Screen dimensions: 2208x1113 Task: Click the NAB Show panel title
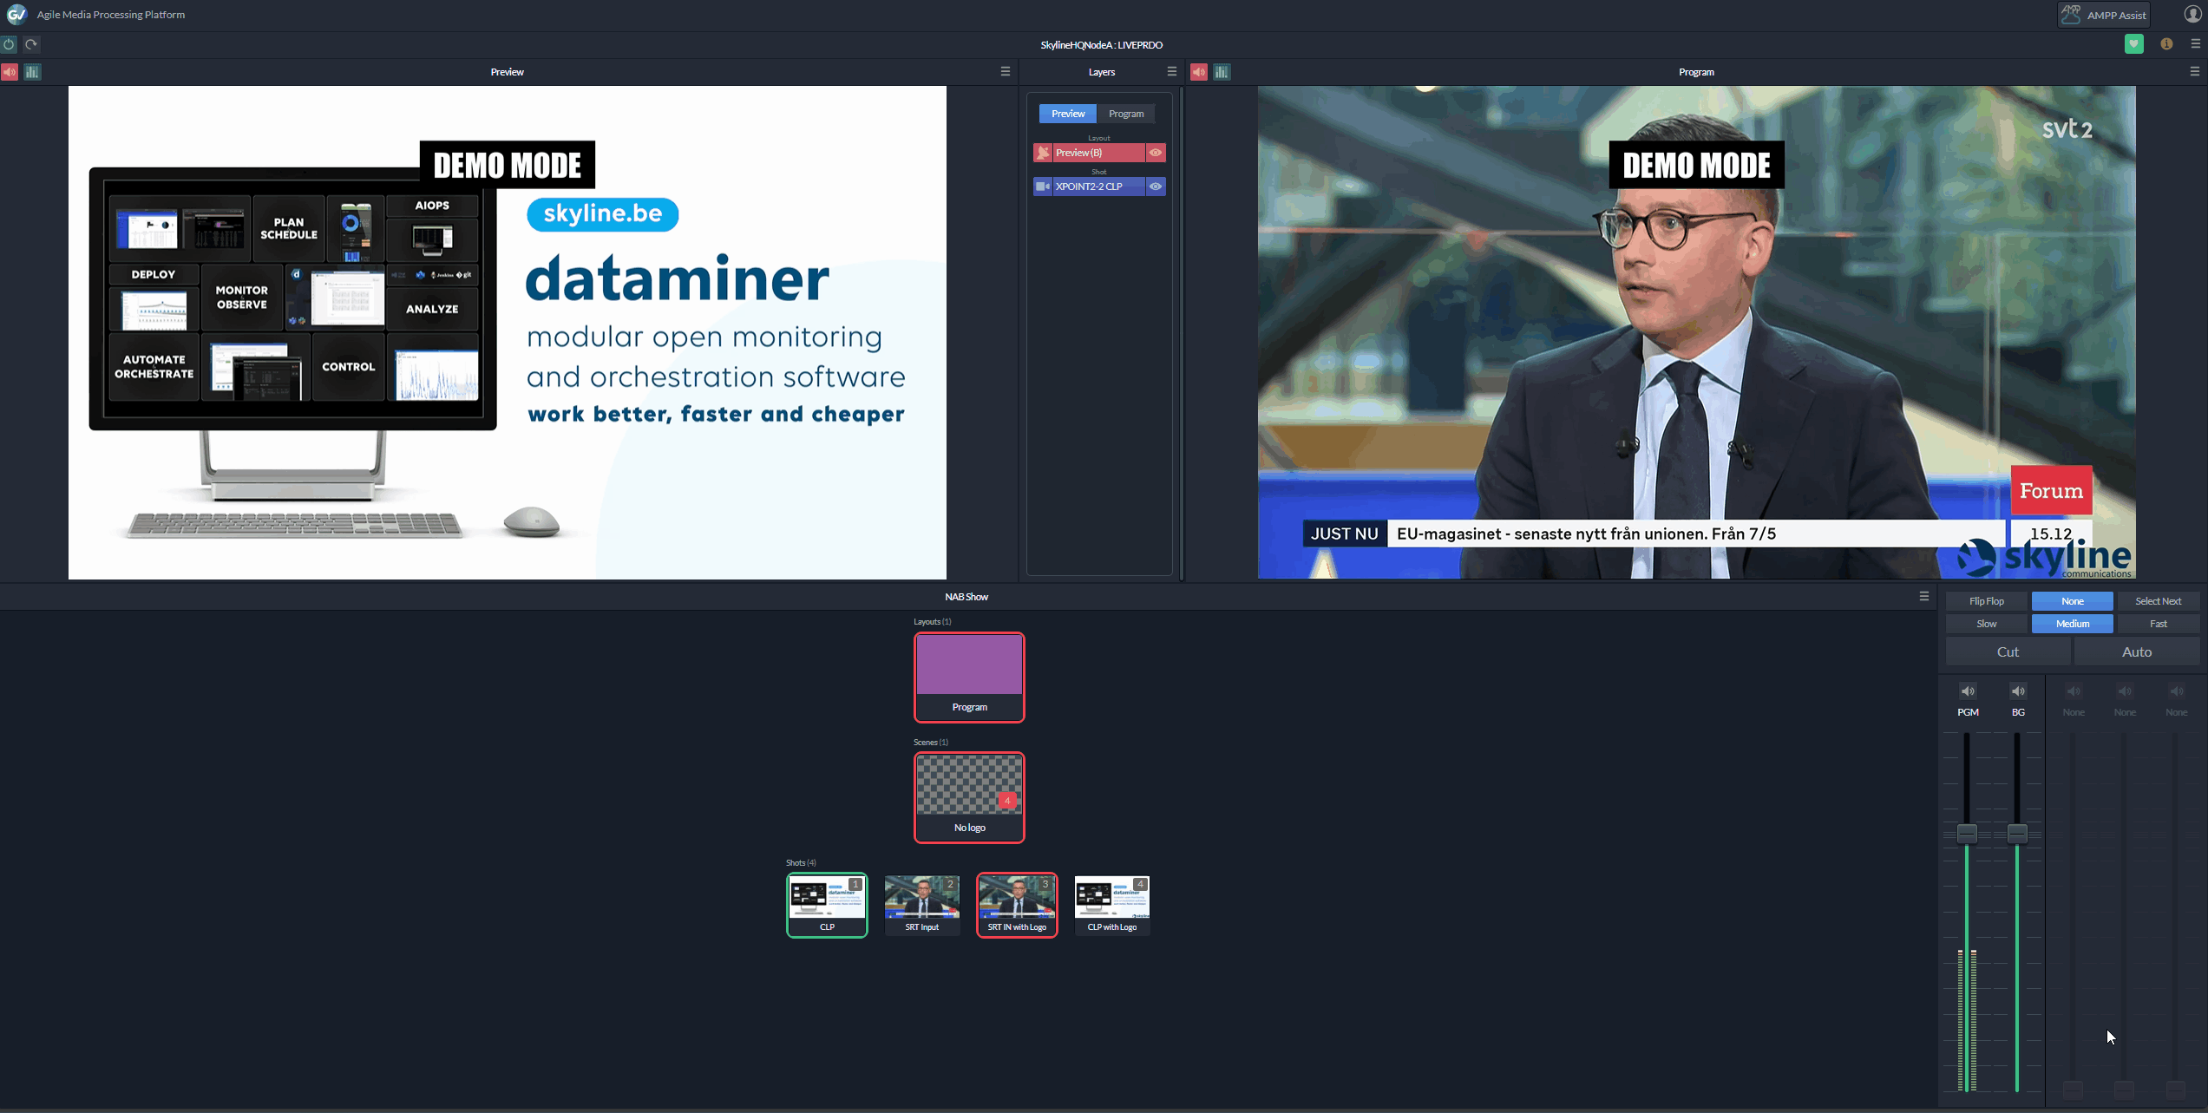pos(966,597)
